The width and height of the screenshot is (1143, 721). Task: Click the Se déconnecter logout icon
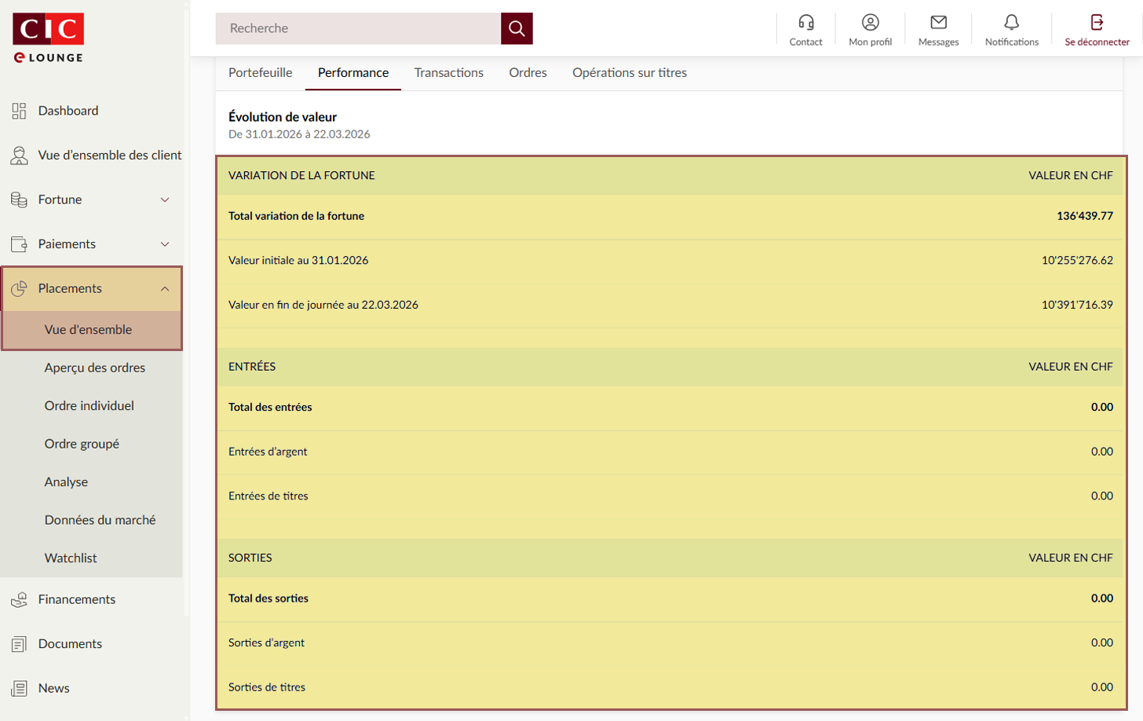[1097, 22]
